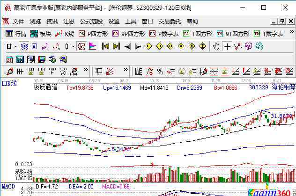Expand the second toolbar group overflow chevron
Screen dimensions: 296x196
[126, 70]
